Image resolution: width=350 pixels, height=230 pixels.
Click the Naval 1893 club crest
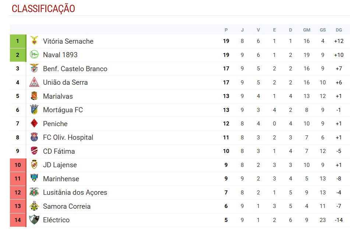pos(34,55)
